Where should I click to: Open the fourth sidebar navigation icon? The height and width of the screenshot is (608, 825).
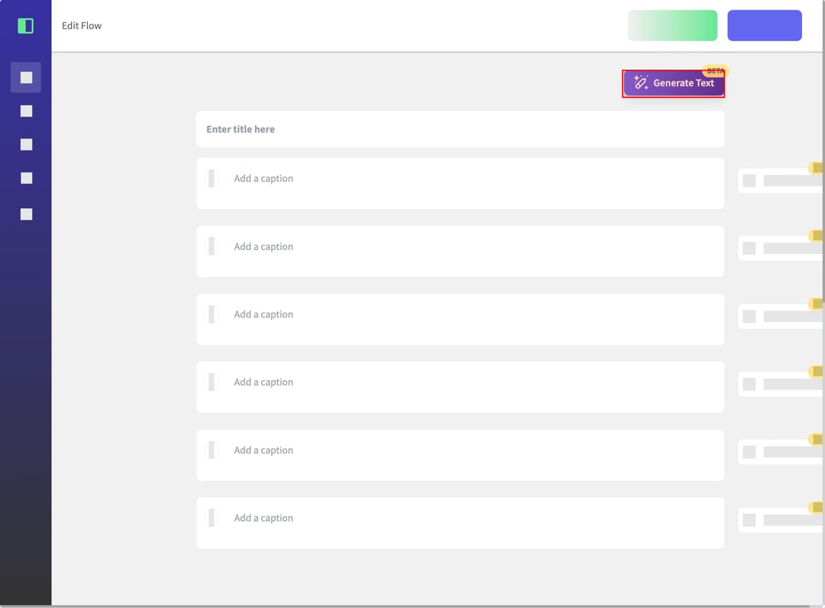pyautogui.click(x=26, y=178)
